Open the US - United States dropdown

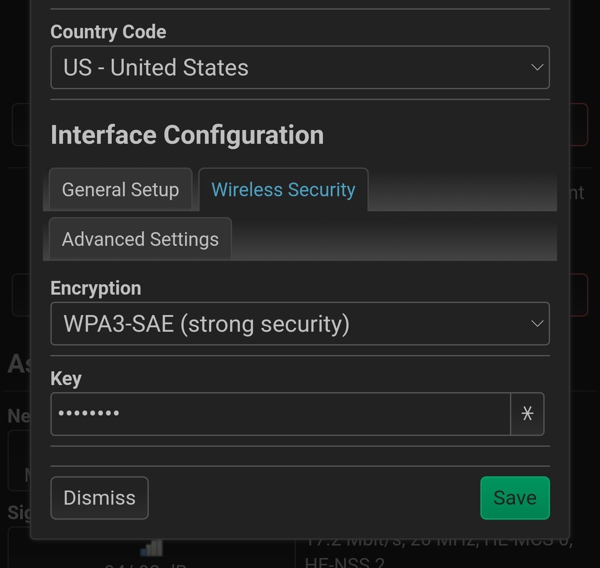tap(300, 67)
